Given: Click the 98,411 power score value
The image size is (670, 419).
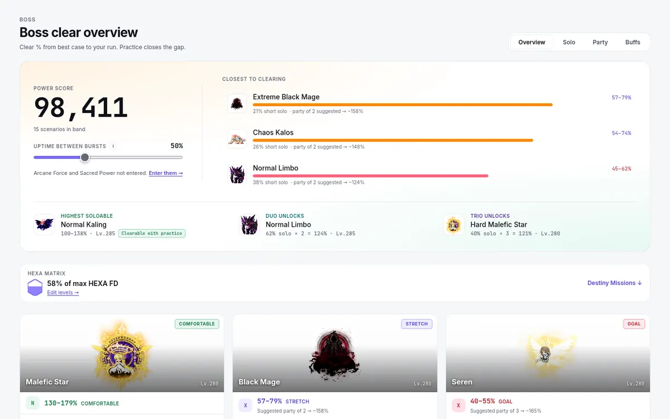Looking at the screenshot, I should tap(81, 108).
